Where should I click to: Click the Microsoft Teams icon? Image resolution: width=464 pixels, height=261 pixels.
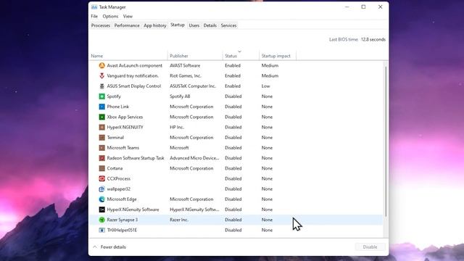click(101, 148)
